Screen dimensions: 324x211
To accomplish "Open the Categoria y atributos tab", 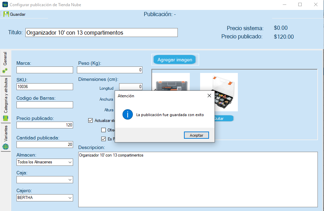I will 5,99.
